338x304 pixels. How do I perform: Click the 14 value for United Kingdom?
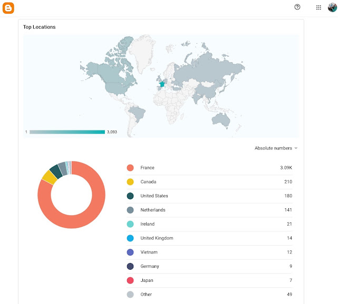tap(289, 238)
